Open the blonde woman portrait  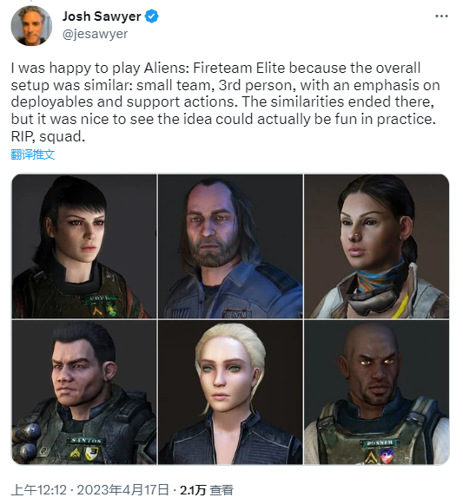point(230,392)
